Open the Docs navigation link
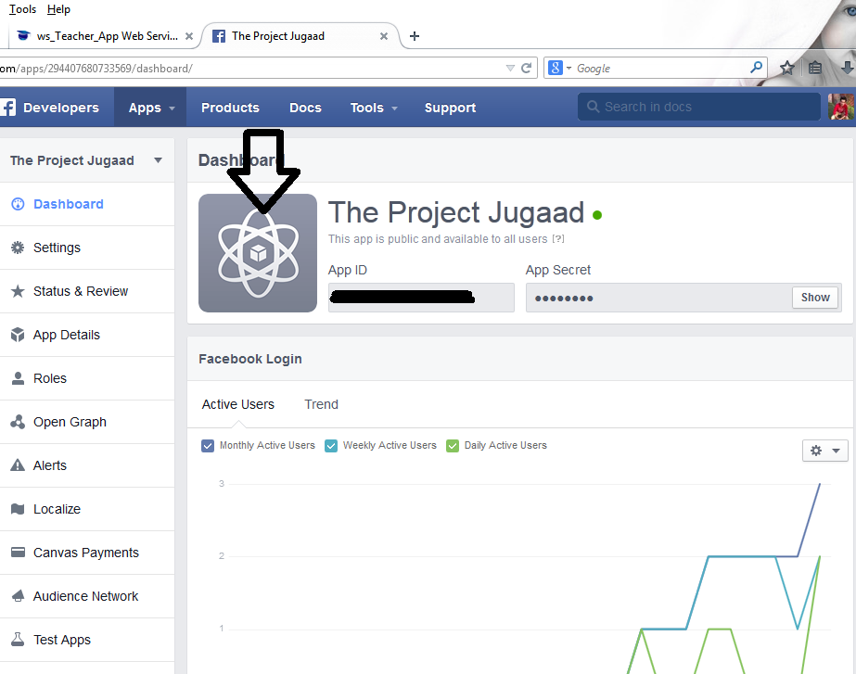This screenshot has height=674, width=856. 305,107
